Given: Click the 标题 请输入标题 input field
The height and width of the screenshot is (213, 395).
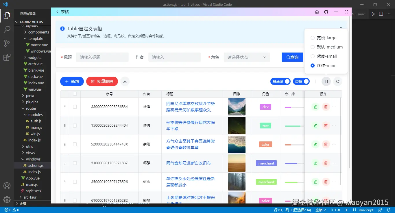Looking at the screenshot, I should 102,57.
